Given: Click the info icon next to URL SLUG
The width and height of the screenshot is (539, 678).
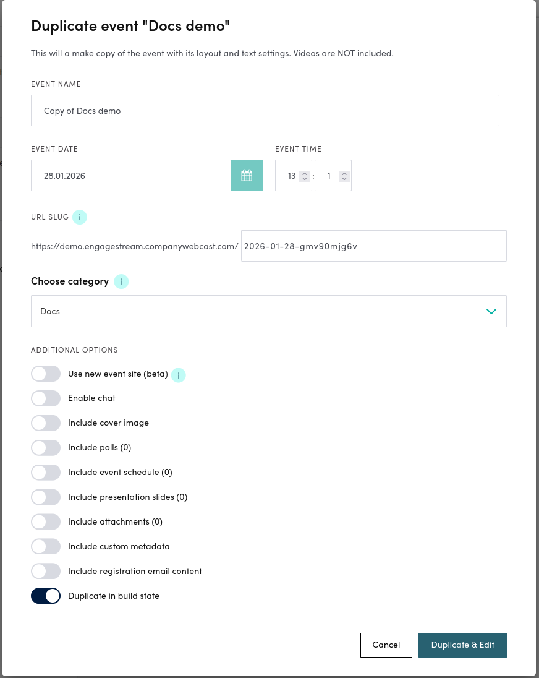Looking at the screenshot, I should [x=79, y=217].
